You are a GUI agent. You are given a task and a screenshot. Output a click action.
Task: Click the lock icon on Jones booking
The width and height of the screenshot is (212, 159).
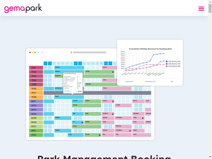click(x=113, y=72)
